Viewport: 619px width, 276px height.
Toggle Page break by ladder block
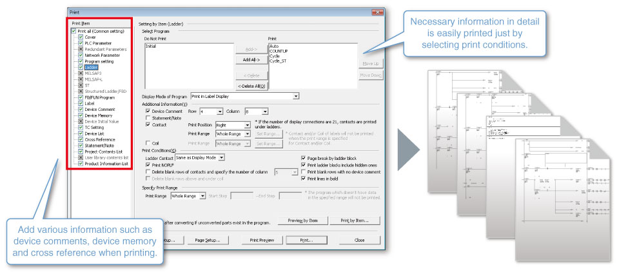click(x=303, y=158)
